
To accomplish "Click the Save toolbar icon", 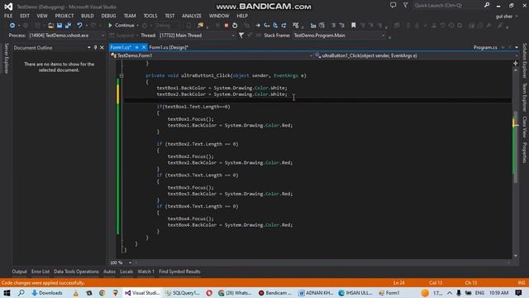I will point(60,26).
